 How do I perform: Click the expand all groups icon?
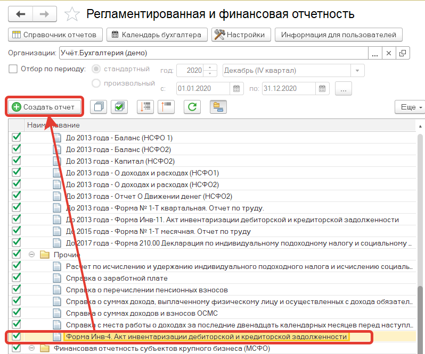[145, 107]
